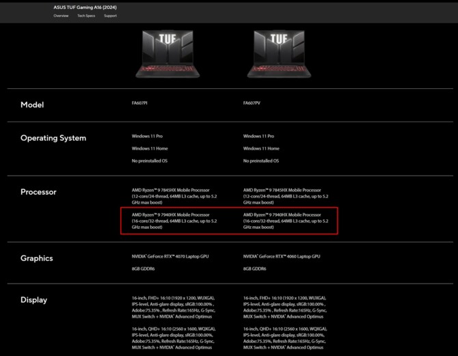The height and width of the screenshot is (356, 458).
Task: Click the Processor row heading
Action: coord(38,192)
